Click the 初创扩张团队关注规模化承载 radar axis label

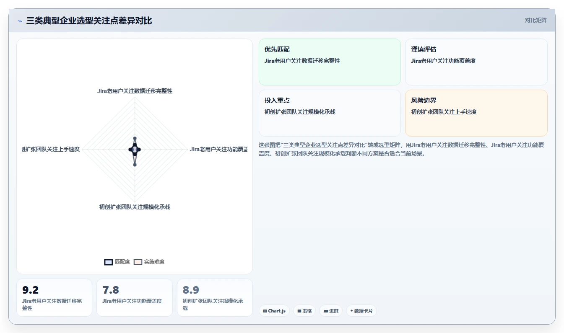(135, 207)
